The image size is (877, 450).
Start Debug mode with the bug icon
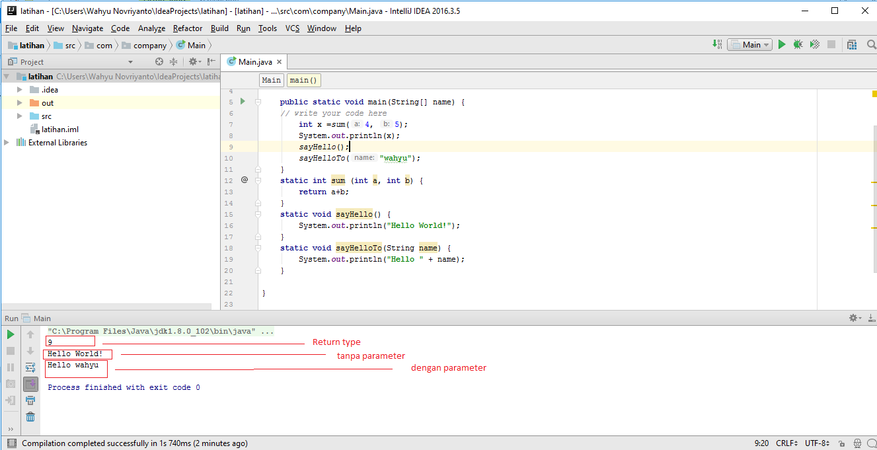click(x=798, y=44)
